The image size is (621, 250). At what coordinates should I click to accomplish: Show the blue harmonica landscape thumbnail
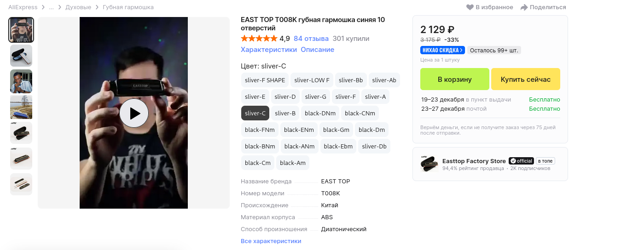21,107
